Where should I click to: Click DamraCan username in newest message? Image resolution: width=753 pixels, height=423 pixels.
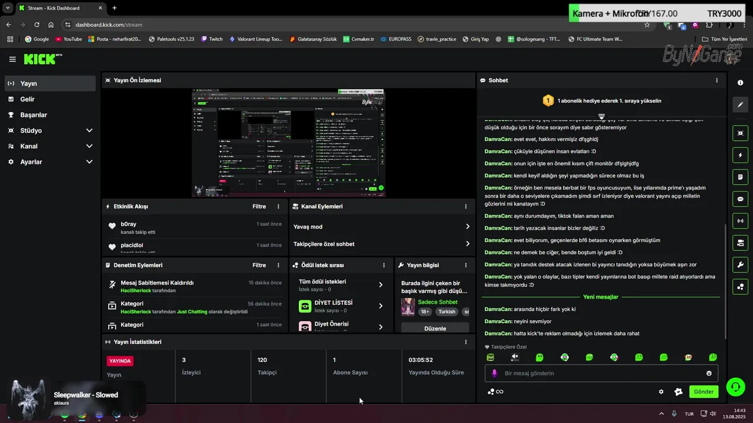[x=498, y=333]
